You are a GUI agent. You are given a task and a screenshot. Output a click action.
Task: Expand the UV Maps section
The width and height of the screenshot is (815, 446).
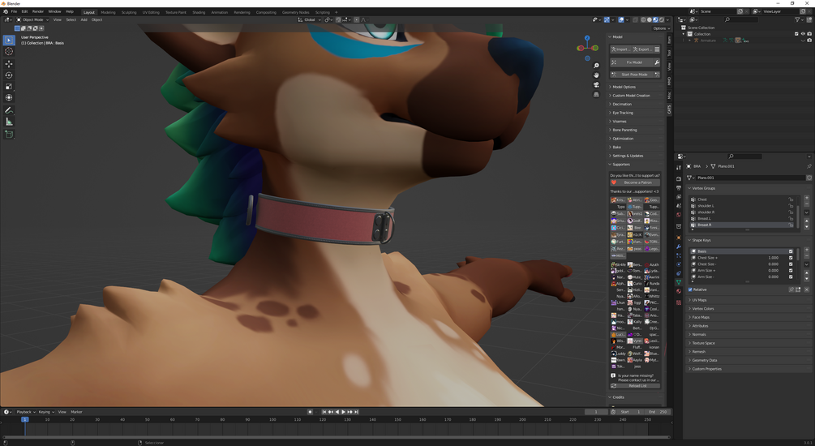click(x=698, y=300)
